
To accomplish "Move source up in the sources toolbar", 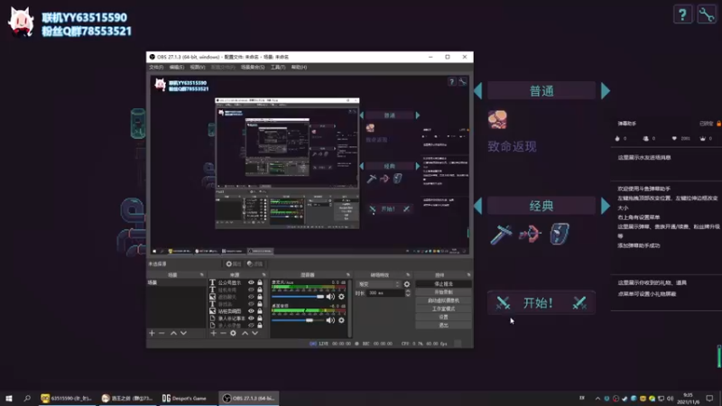I will click(245, 333).
